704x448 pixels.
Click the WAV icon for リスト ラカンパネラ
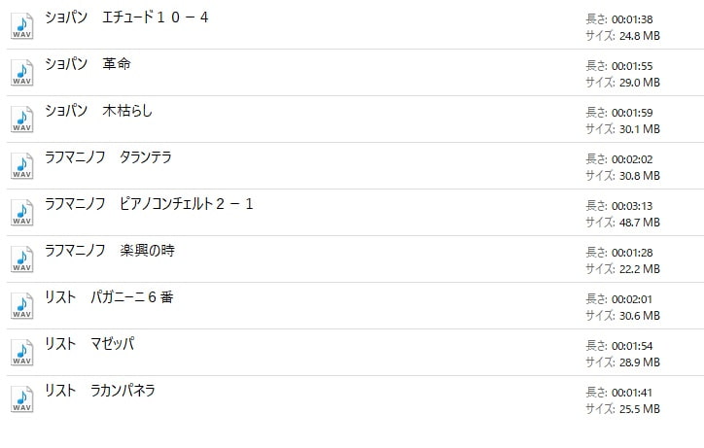[x=21, y=398]
